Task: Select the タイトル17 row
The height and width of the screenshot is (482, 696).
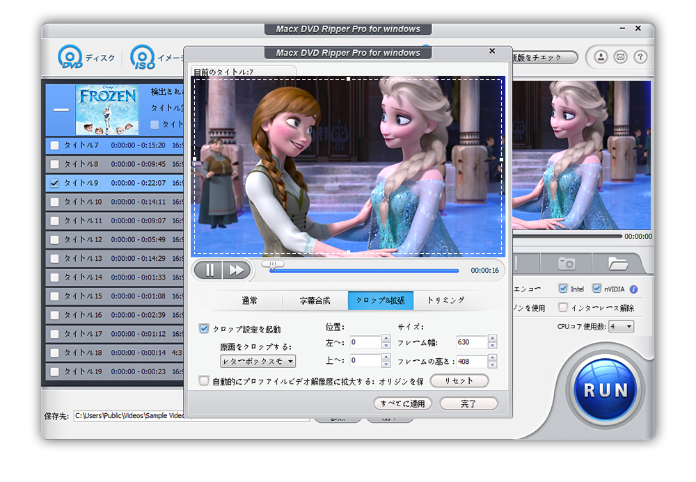Action: 115,334
